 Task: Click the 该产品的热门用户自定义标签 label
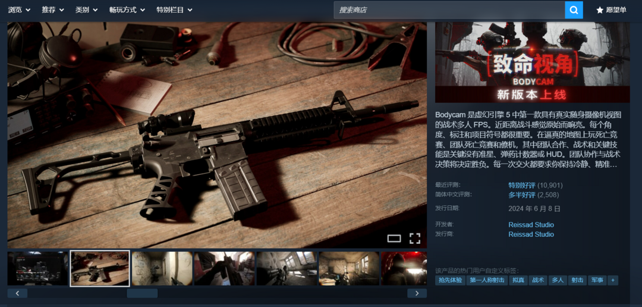tap(477, 271)
